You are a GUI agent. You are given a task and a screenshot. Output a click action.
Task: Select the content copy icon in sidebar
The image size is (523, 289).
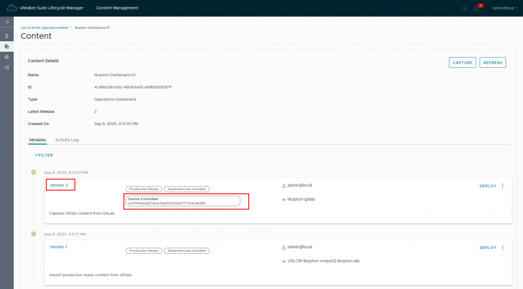click(x=7, y=46)
